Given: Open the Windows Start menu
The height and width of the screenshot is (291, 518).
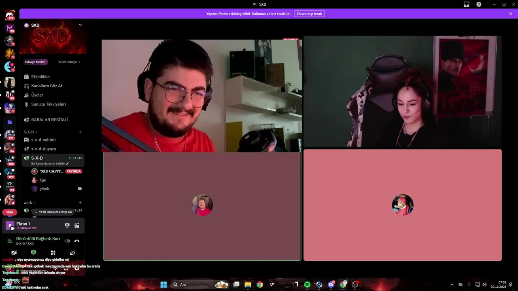Looking at the screenshot, I should pos(163,285).
